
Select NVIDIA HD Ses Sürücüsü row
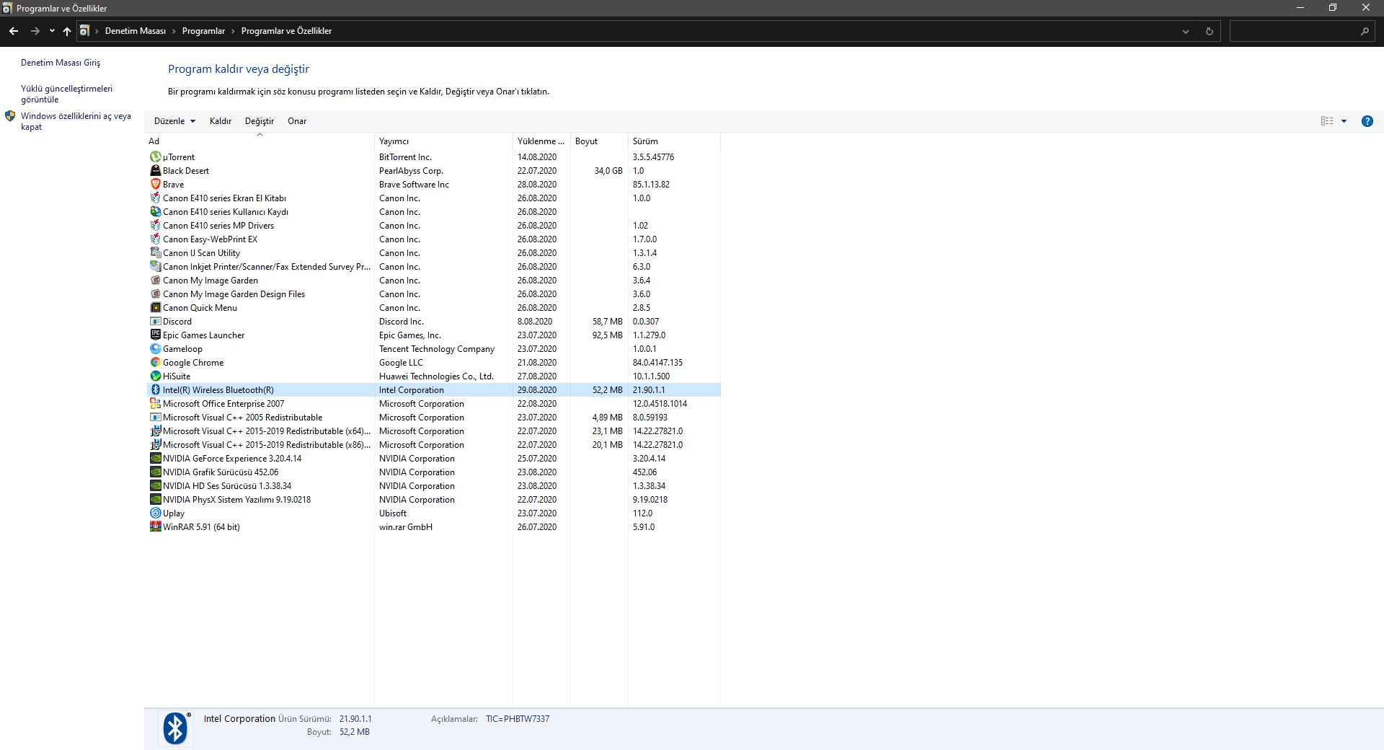434,485
